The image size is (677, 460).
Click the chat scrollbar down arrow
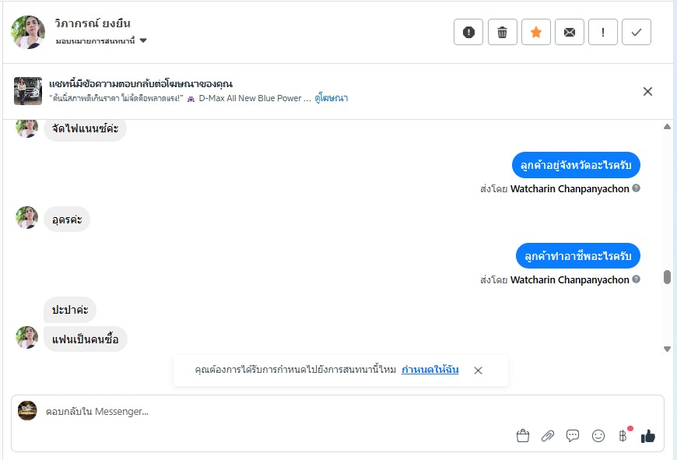pos(667,349)
